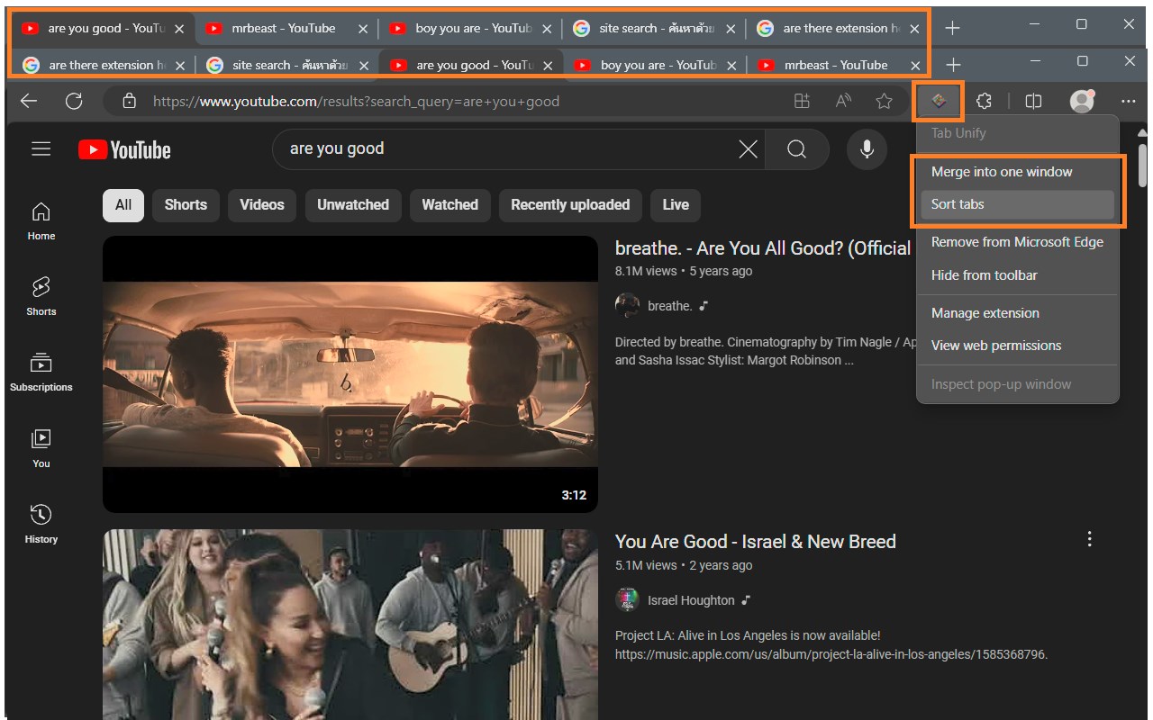The width and height of the screenshot is (1153, 720).
Task: Click the breathe. car video thumbnail
Action: click(x=350, y=374)
